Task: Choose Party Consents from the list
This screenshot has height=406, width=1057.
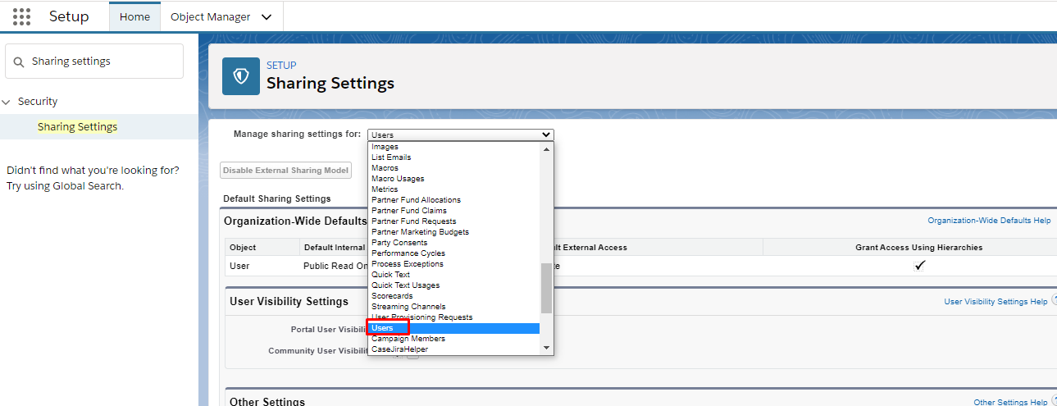Action: tap(453, 243)
